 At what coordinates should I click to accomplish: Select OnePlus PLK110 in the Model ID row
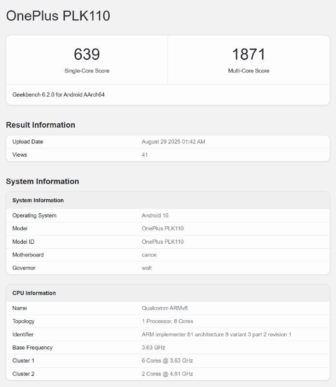163,242
